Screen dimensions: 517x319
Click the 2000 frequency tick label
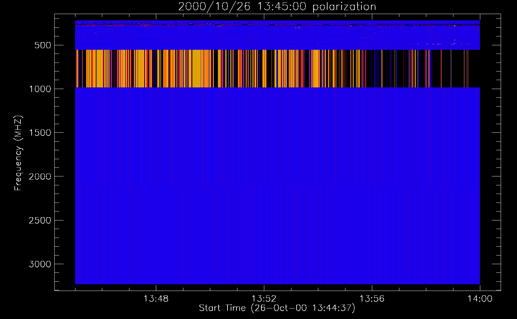click(40, 176)
